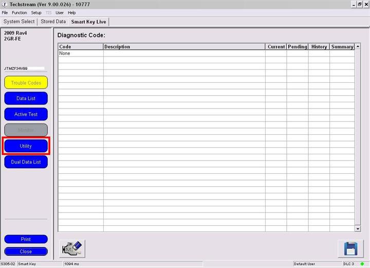Viewport: 370px width, 268px height.
Task: Click the green DLC connection indicator
Action: click(362, 264)
